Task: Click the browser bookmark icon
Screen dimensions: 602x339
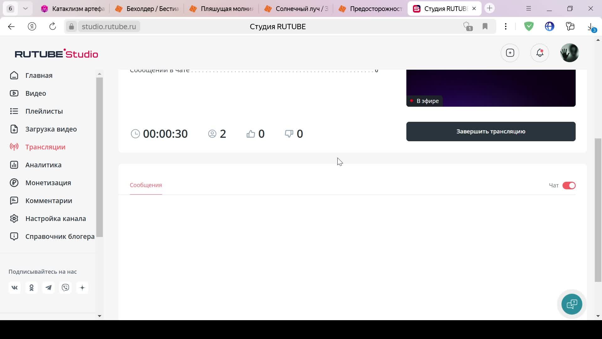Action: tap(485, 26)
